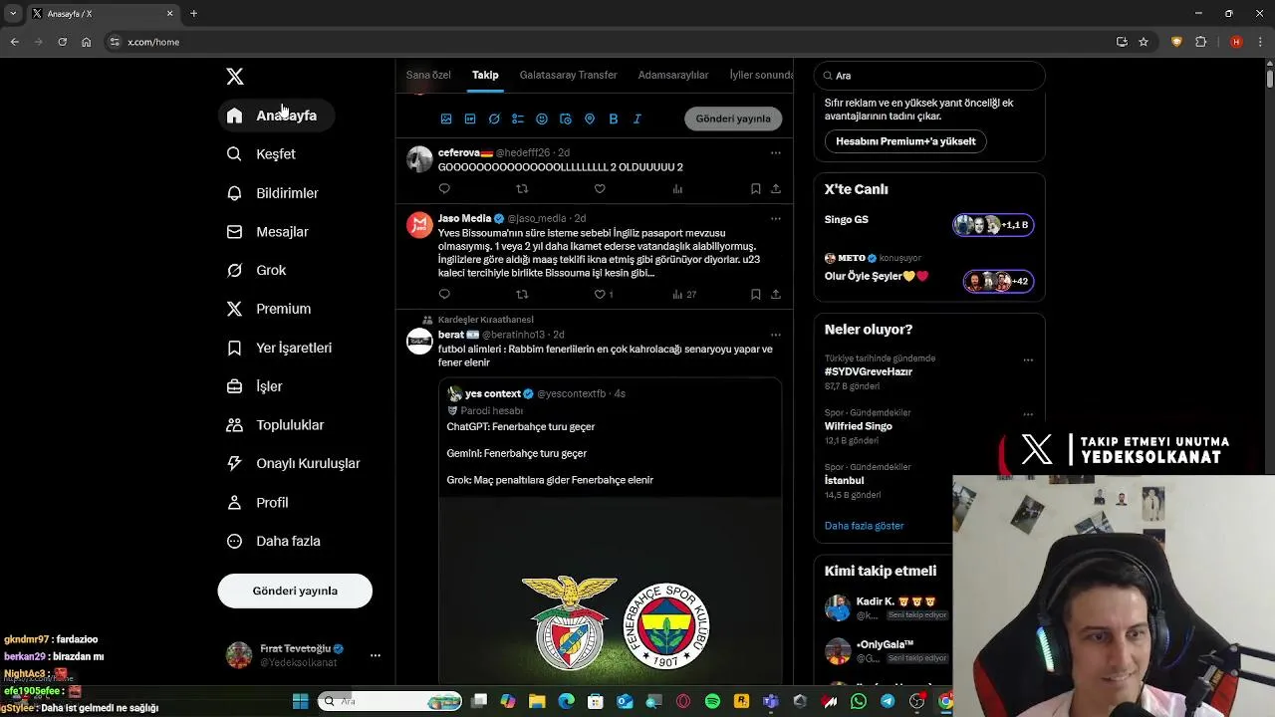The height and width of the screenshot is (717, 1275).
Task: Add GIF in composer toolbar
Action: click(470, 119)
